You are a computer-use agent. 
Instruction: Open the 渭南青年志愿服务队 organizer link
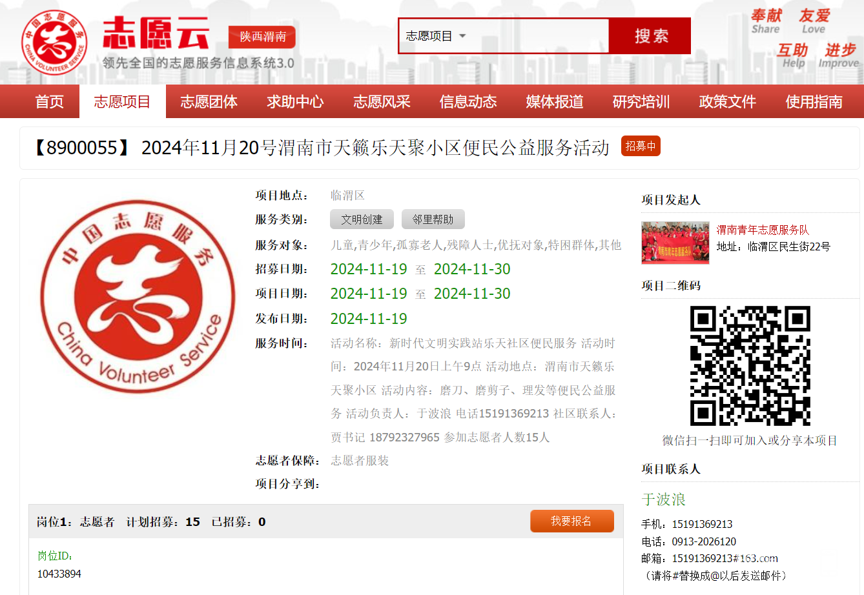tap(762, 230)
